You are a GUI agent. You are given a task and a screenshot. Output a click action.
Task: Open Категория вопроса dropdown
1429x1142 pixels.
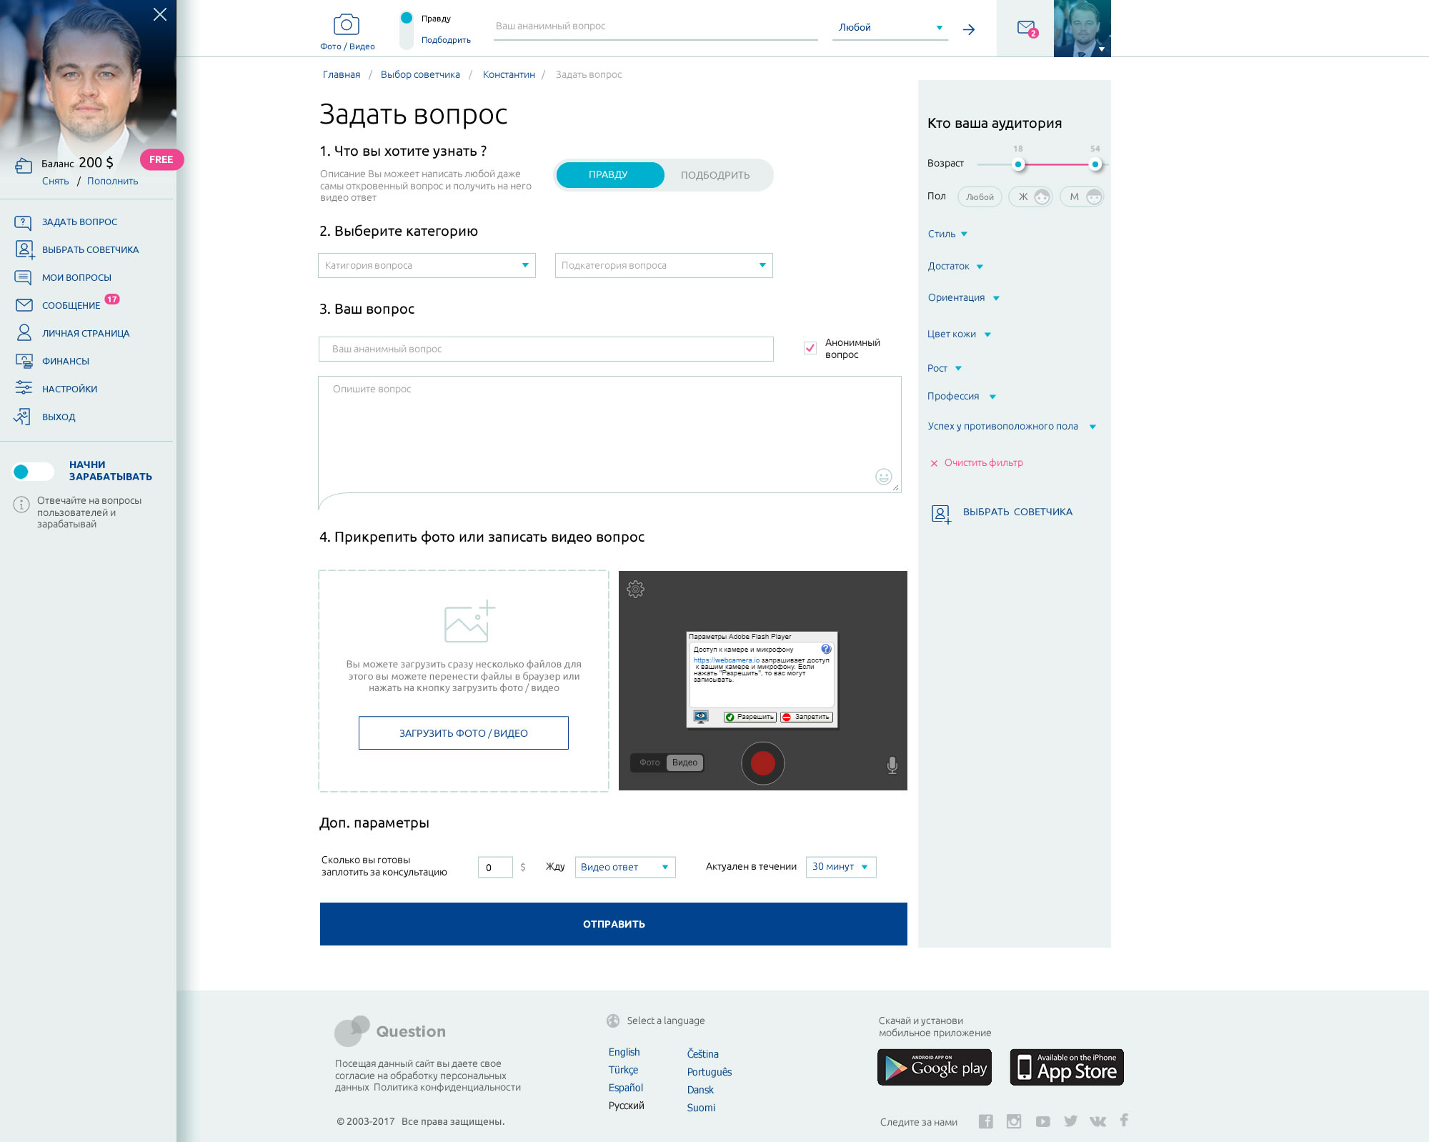tap(427, 265)
